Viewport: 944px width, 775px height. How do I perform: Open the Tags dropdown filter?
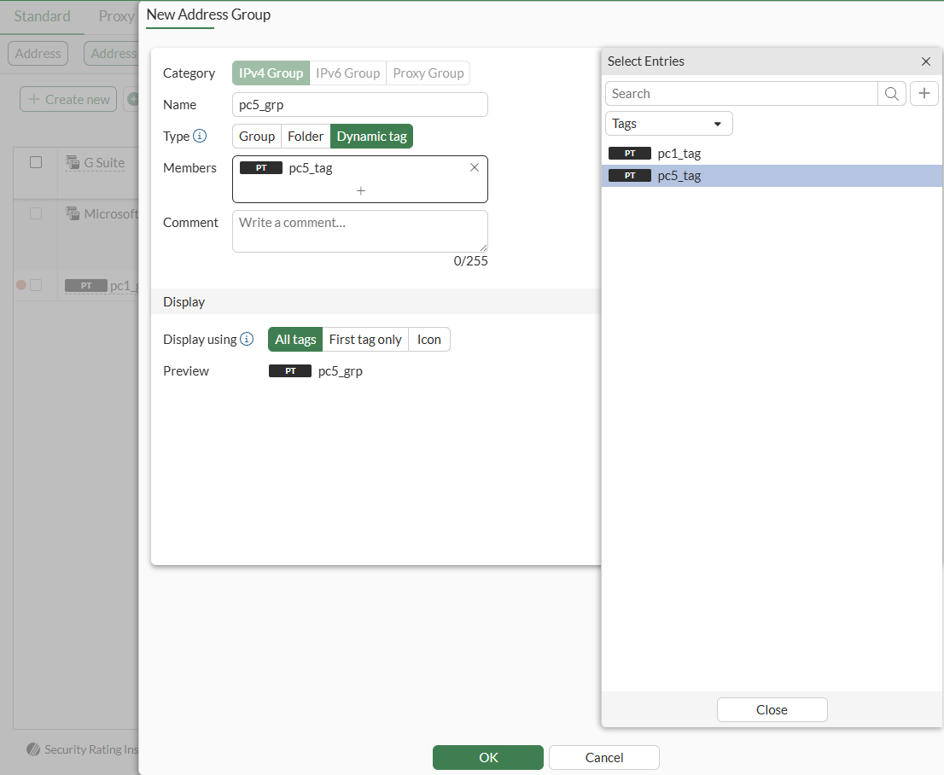pyautogui.click(x=668, y=124)
